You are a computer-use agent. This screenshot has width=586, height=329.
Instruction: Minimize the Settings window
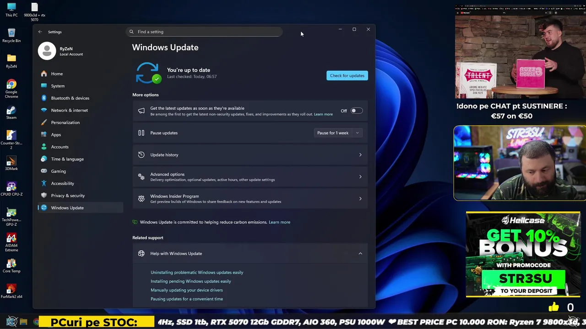[x=340, y=29]
